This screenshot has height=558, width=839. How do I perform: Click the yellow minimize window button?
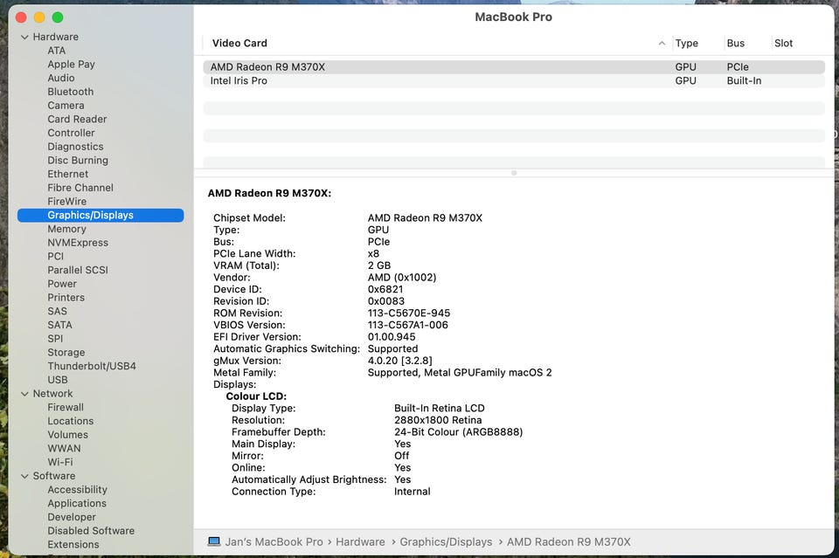39,17
